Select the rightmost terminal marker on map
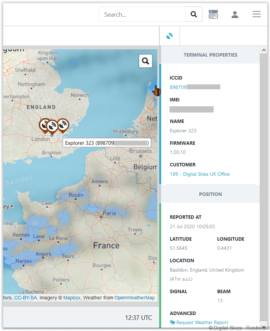270x331 pixels. click(x=63, y=125)
